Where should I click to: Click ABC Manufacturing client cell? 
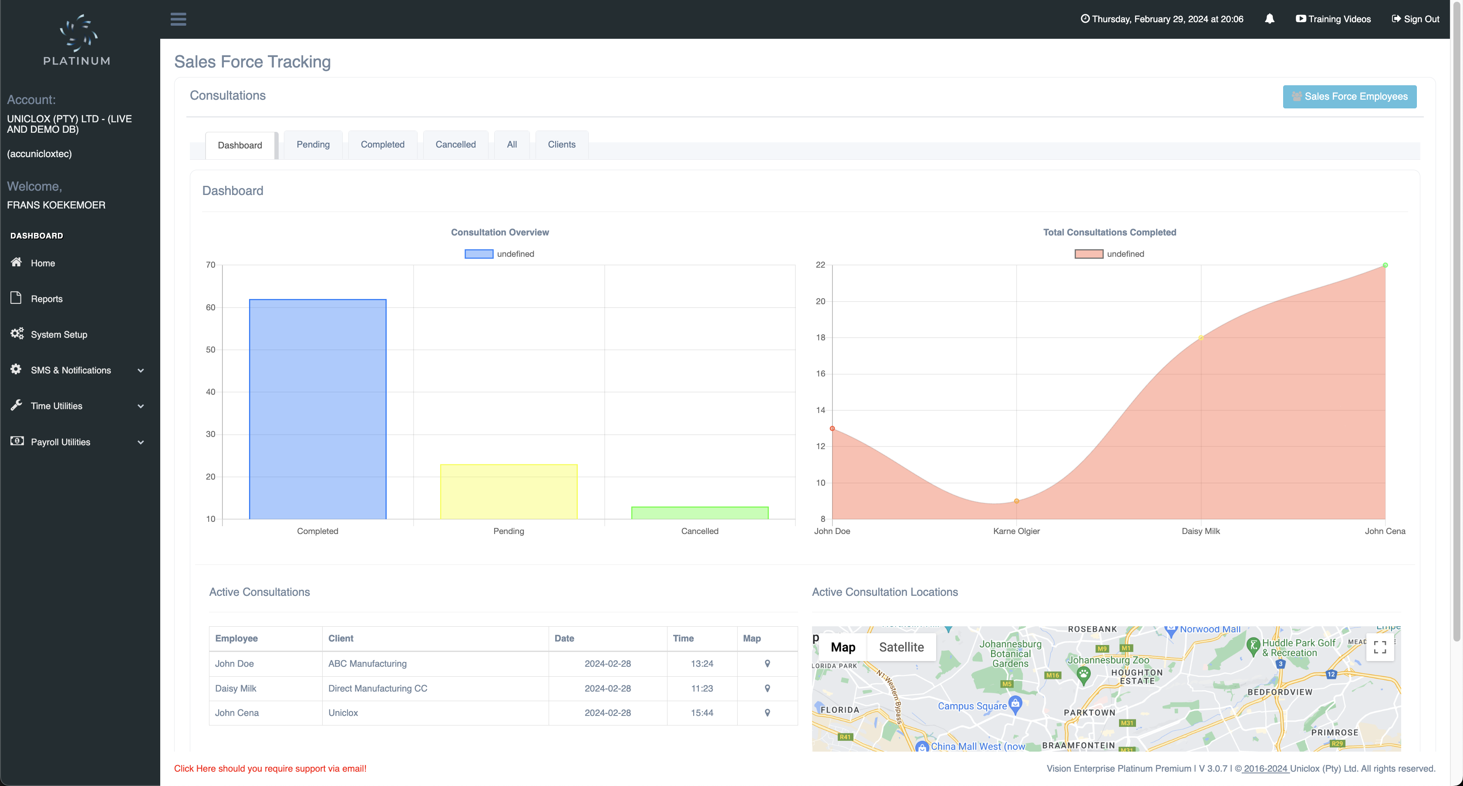click(x=435, y=663)
